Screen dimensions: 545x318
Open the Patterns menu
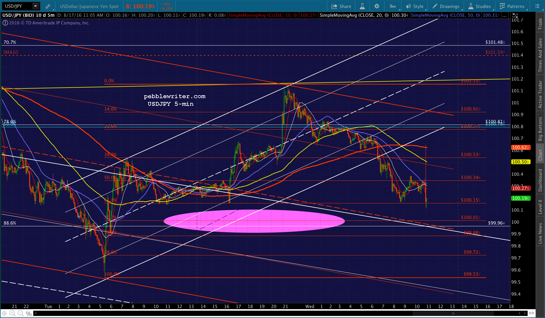coord(512,6)
